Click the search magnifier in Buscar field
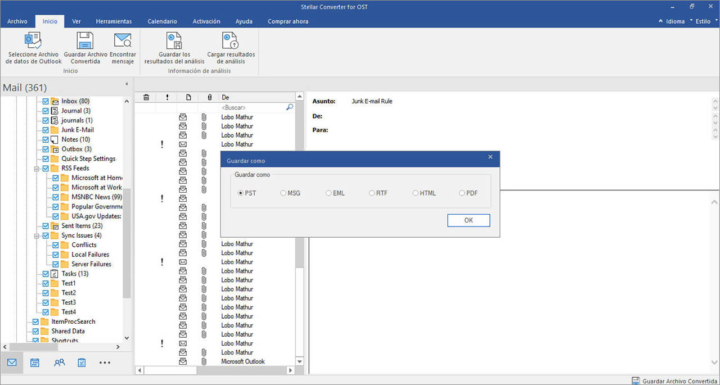This screenshot has width=720, height=385. (290, 107)
